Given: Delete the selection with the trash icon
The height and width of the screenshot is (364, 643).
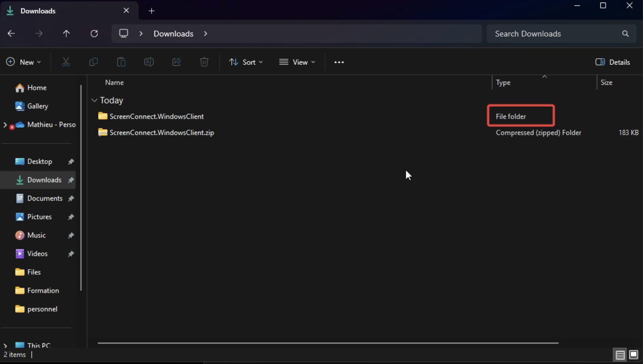Looking at the screenshot, I should point(204,62).
